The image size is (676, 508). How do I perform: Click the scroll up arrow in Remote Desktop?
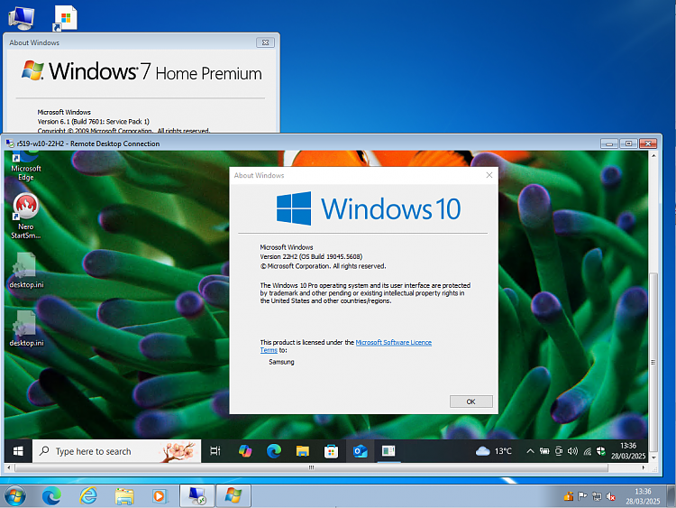click(x=653, y=155)
